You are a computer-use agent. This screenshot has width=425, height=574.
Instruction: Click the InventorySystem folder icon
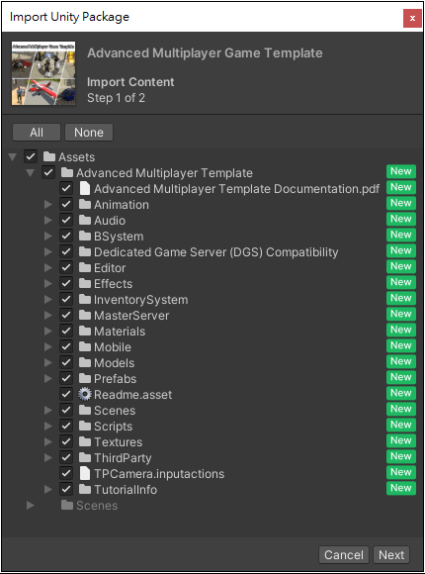pyautogui.click(x=85, y=299)
